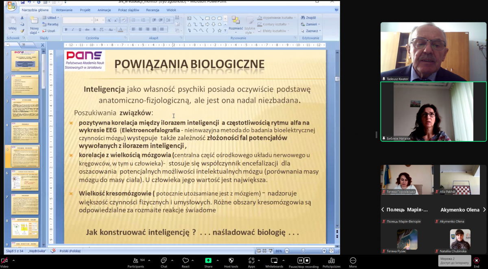Open the Participants panel in Zoom
Screen dimensions: 488x269
pyautogui.click(x=135, y=261)
